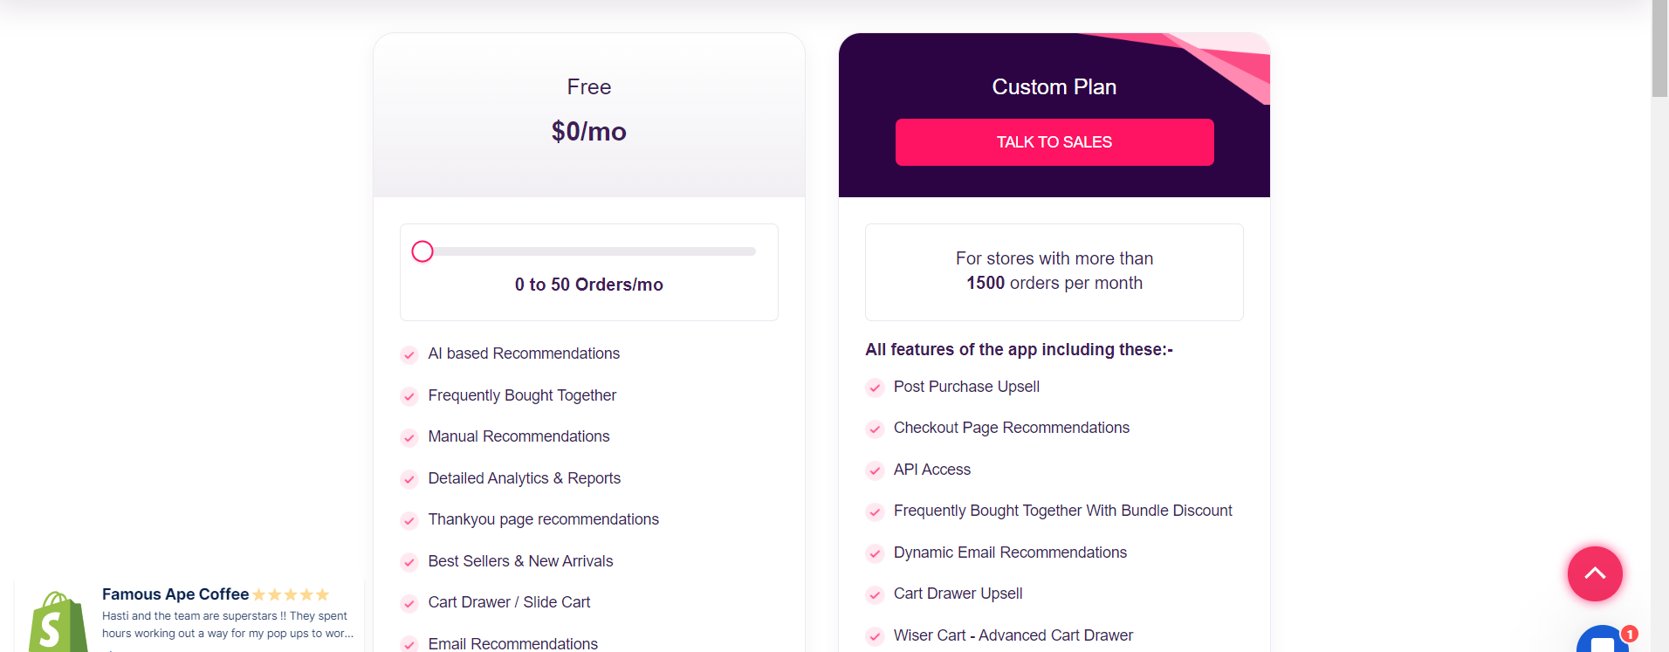Click the checkmark beside Cart Drawer Upsell
Screen dimensions: 1669x652
click(874, 594)
